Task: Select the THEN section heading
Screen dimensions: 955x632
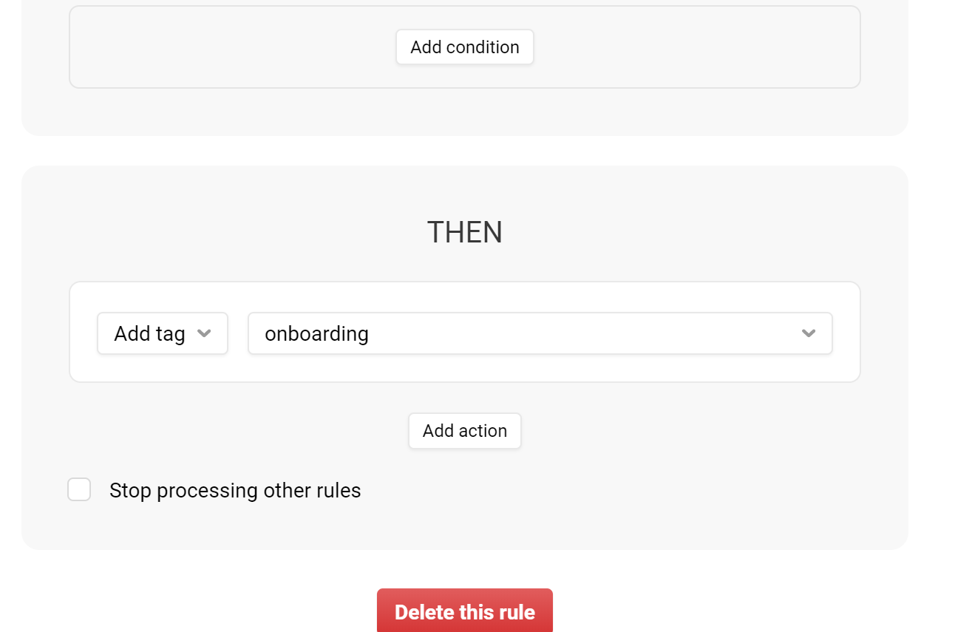Action: click(x=465, y=232)
